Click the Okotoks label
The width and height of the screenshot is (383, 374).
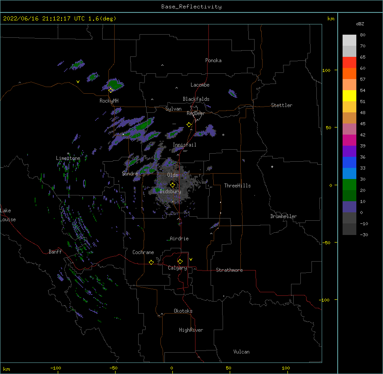coord(183,311)
